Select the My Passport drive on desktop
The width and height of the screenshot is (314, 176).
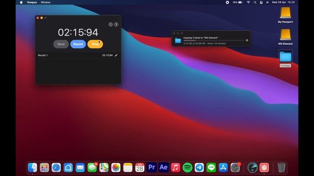(x=286, y=15)
